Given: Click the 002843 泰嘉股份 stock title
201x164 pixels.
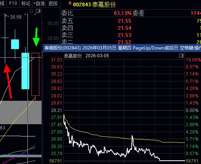Looking at the screenshot, I should [95, 4].
